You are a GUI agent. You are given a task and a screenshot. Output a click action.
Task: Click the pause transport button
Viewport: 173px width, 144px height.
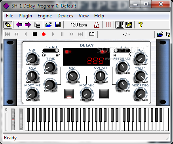click(x=62, y=34)
